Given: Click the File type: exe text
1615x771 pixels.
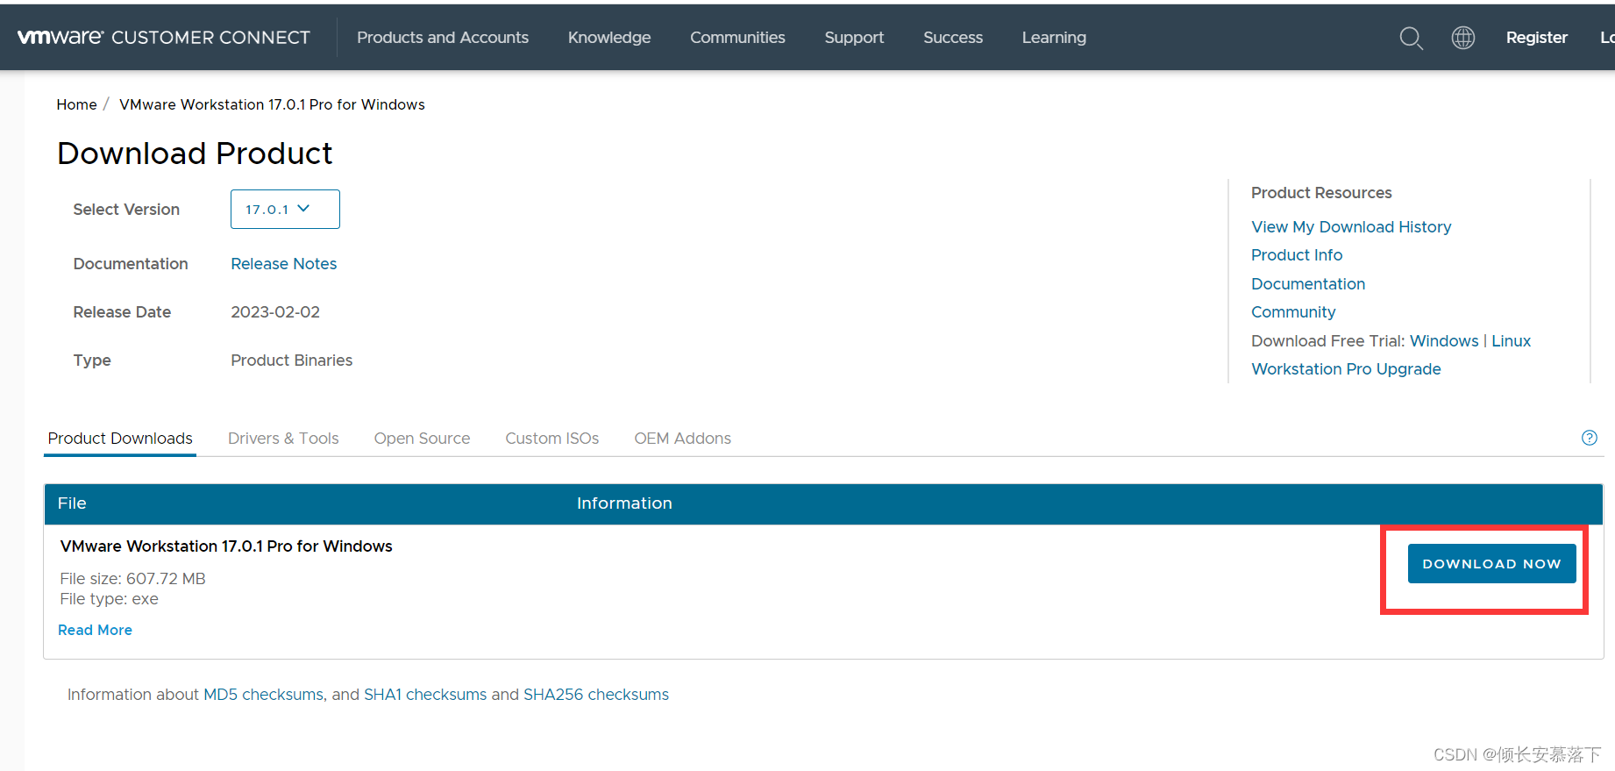Looking at the screenshot, I should click(109, 599).
